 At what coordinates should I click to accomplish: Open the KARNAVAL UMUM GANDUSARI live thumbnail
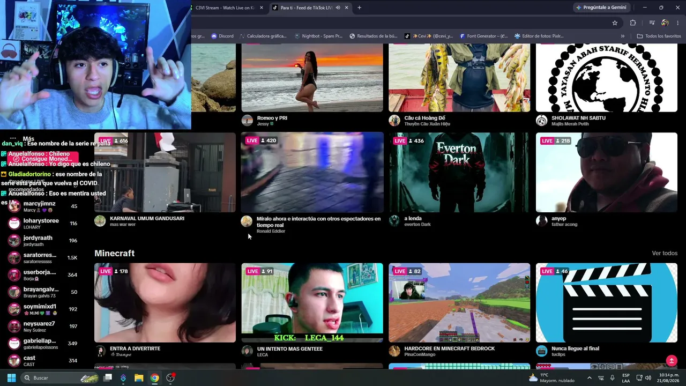[165, 172]
